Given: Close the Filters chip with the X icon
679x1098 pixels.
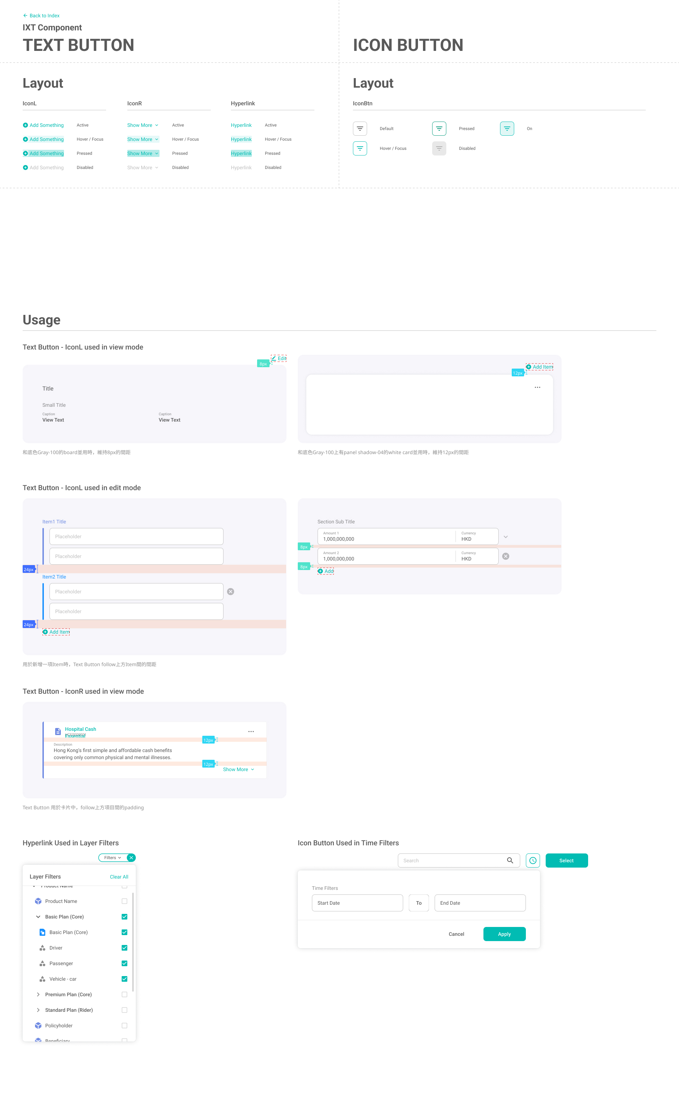Looking at the screenshot, I should [131, 857].
